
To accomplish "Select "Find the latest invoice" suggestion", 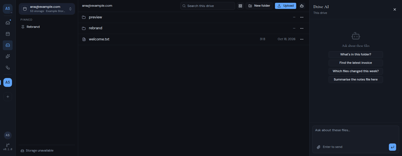I will [x=356, y=63].
